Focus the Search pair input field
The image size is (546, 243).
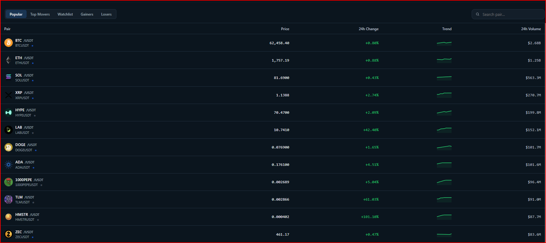point(508,14)
